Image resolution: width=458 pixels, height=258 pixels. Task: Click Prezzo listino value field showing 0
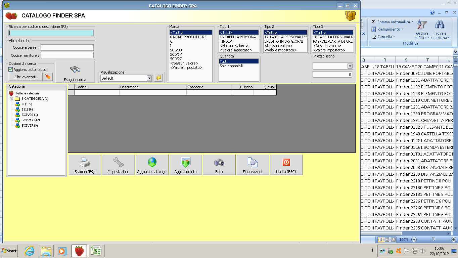tap(332, 75)
